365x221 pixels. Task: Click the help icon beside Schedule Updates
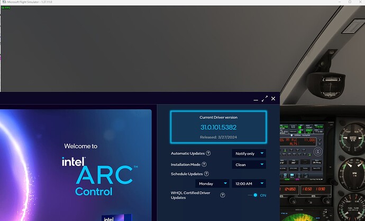pyautogui.click(x=206, y=174)
